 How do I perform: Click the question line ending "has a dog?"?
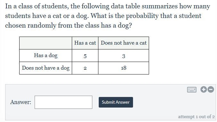69,25
